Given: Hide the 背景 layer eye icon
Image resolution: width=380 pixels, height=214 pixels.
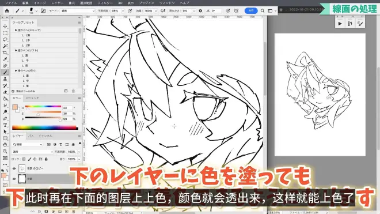Looking at the screenshot, I should point(14,179).
